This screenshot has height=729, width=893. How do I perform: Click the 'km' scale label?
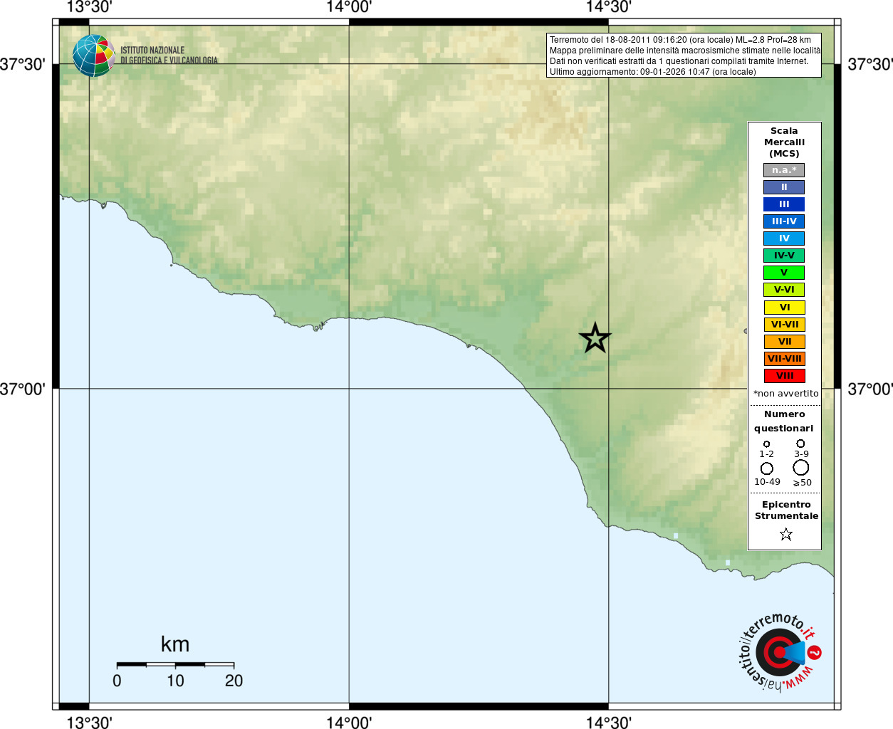point(175,644)
